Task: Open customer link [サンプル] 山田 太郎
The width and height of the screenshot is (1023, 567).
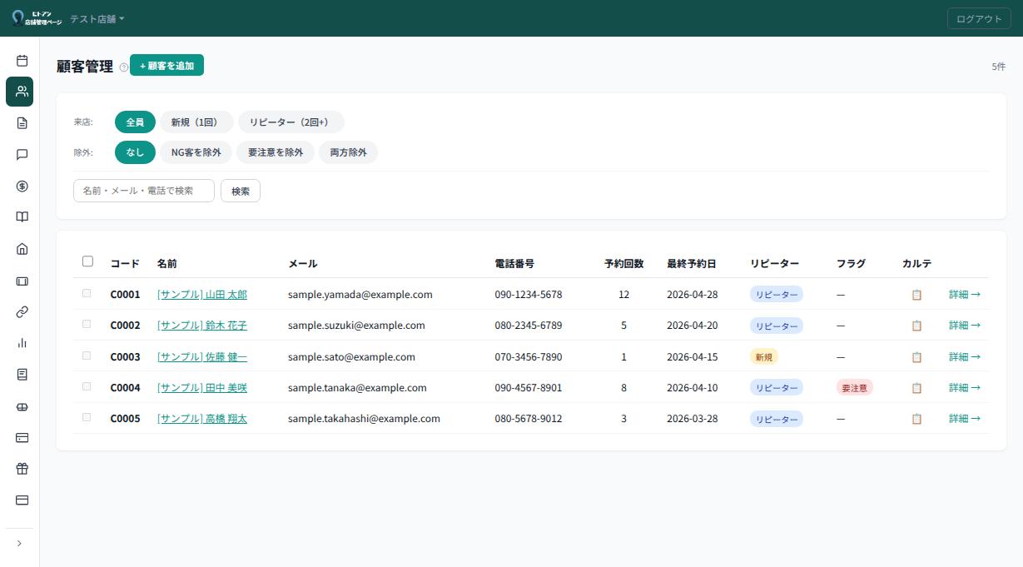Action: (x=202, y=295)
